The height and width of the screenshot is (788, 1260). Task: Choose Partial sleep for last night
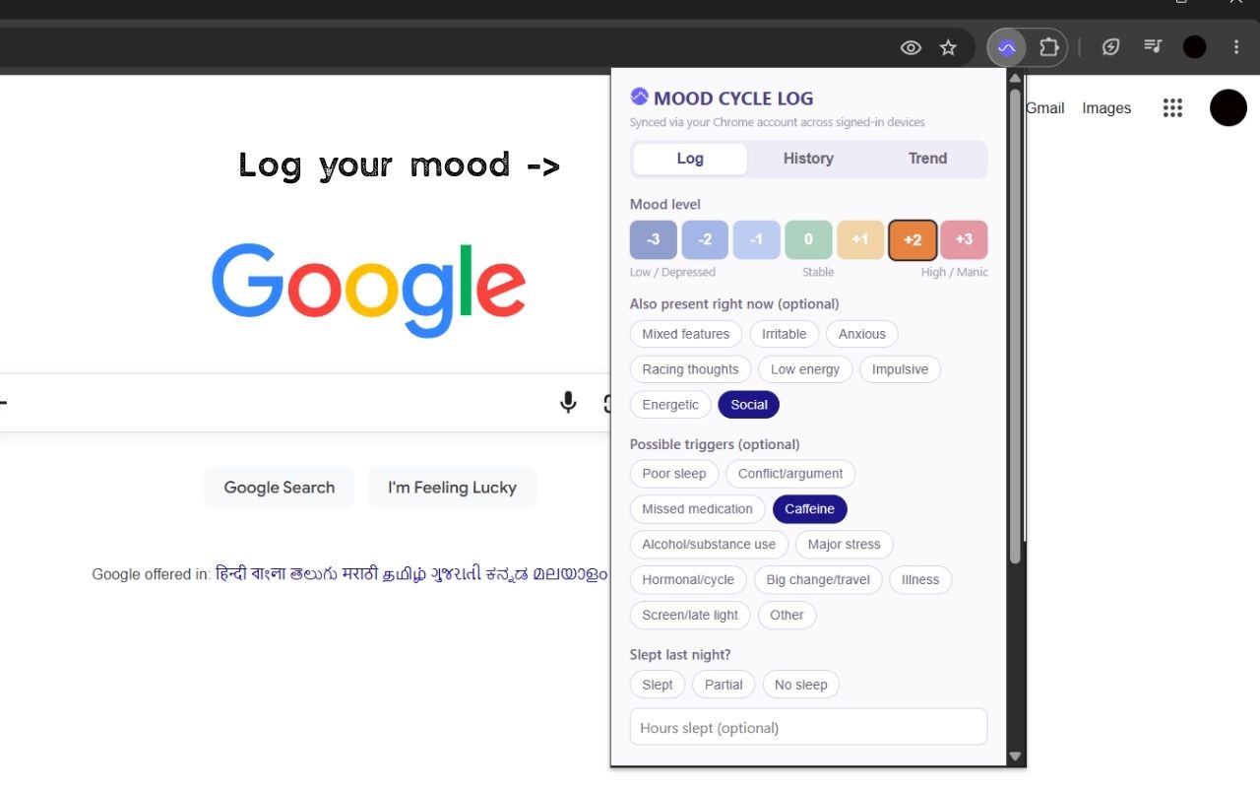[724, 685]
